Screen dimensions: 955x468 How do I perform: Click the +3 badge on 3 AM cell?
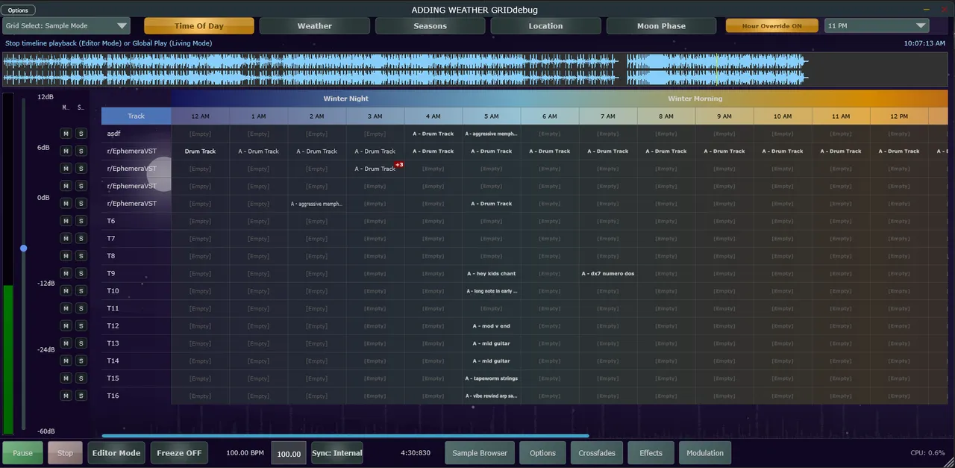point(399,165)
